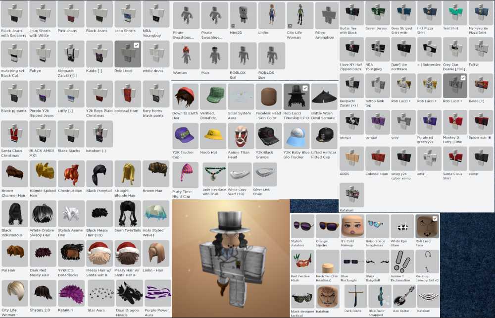Pick the Siren TwinTails hairstyle
Screen dimensions: 495x318
point(128,214)
